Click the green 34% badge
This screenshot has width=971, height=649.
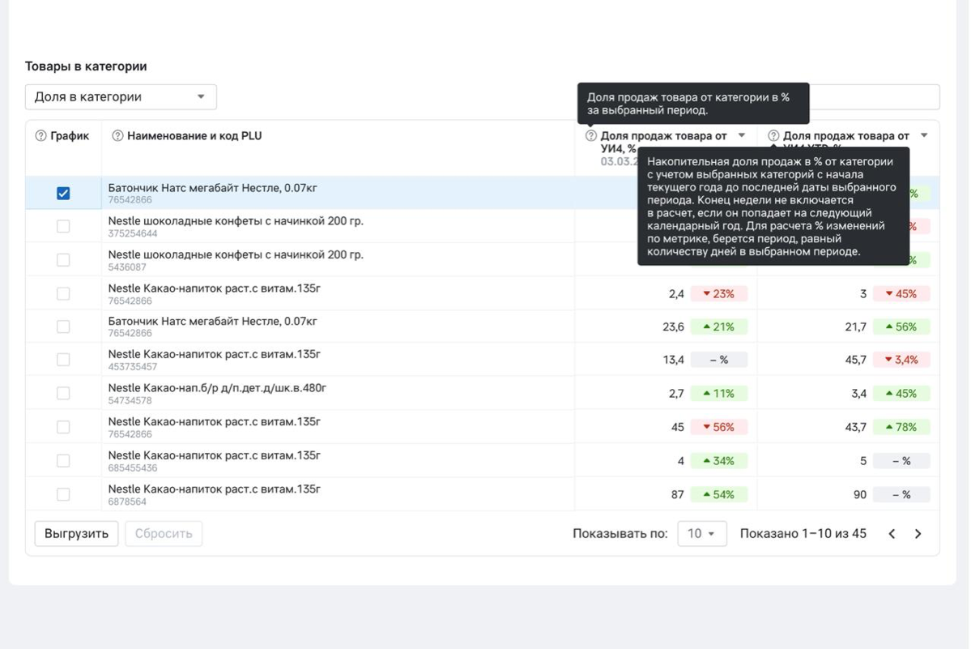[x=718, y=461]
